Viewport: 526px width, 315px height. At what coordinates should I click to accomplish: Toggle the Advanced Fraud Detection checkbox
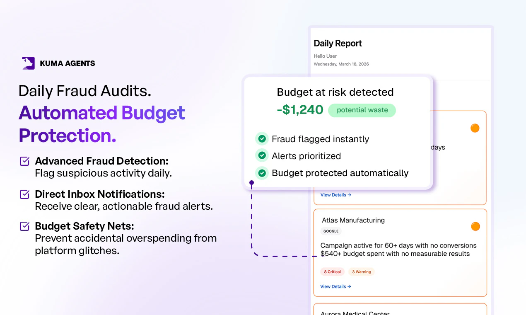click(24, 160)
